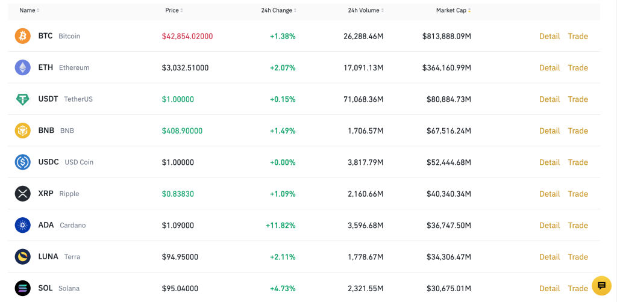The width and height of the screenshot is (617, 302).
Task: Sort by 24h Change column
Action: point(278,10)
